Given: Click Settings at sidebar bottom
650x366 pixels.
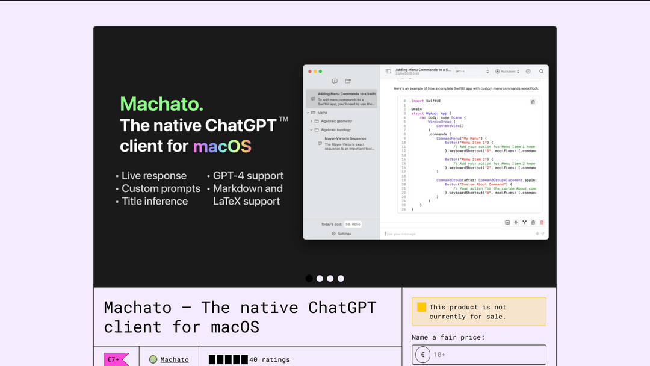Looking at the screenshot, I should click(341, 234).
